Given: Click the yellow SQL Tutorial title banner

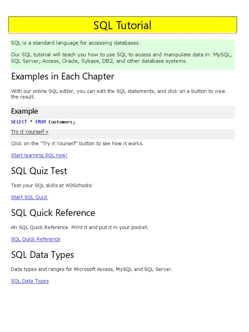Looking at the screenshot, I should (123, 25).
